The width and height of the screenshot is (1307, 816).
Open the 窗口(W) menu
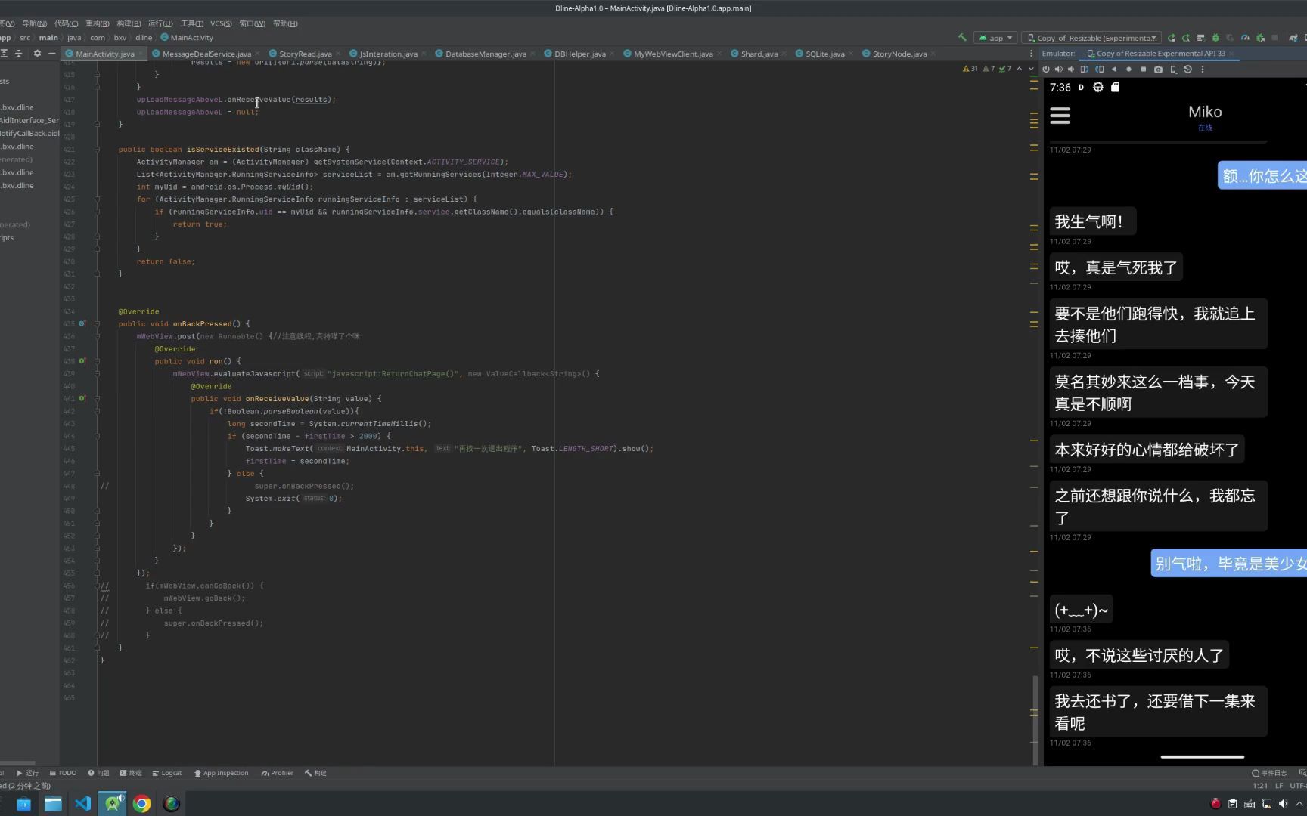click(x=252, y=23)
